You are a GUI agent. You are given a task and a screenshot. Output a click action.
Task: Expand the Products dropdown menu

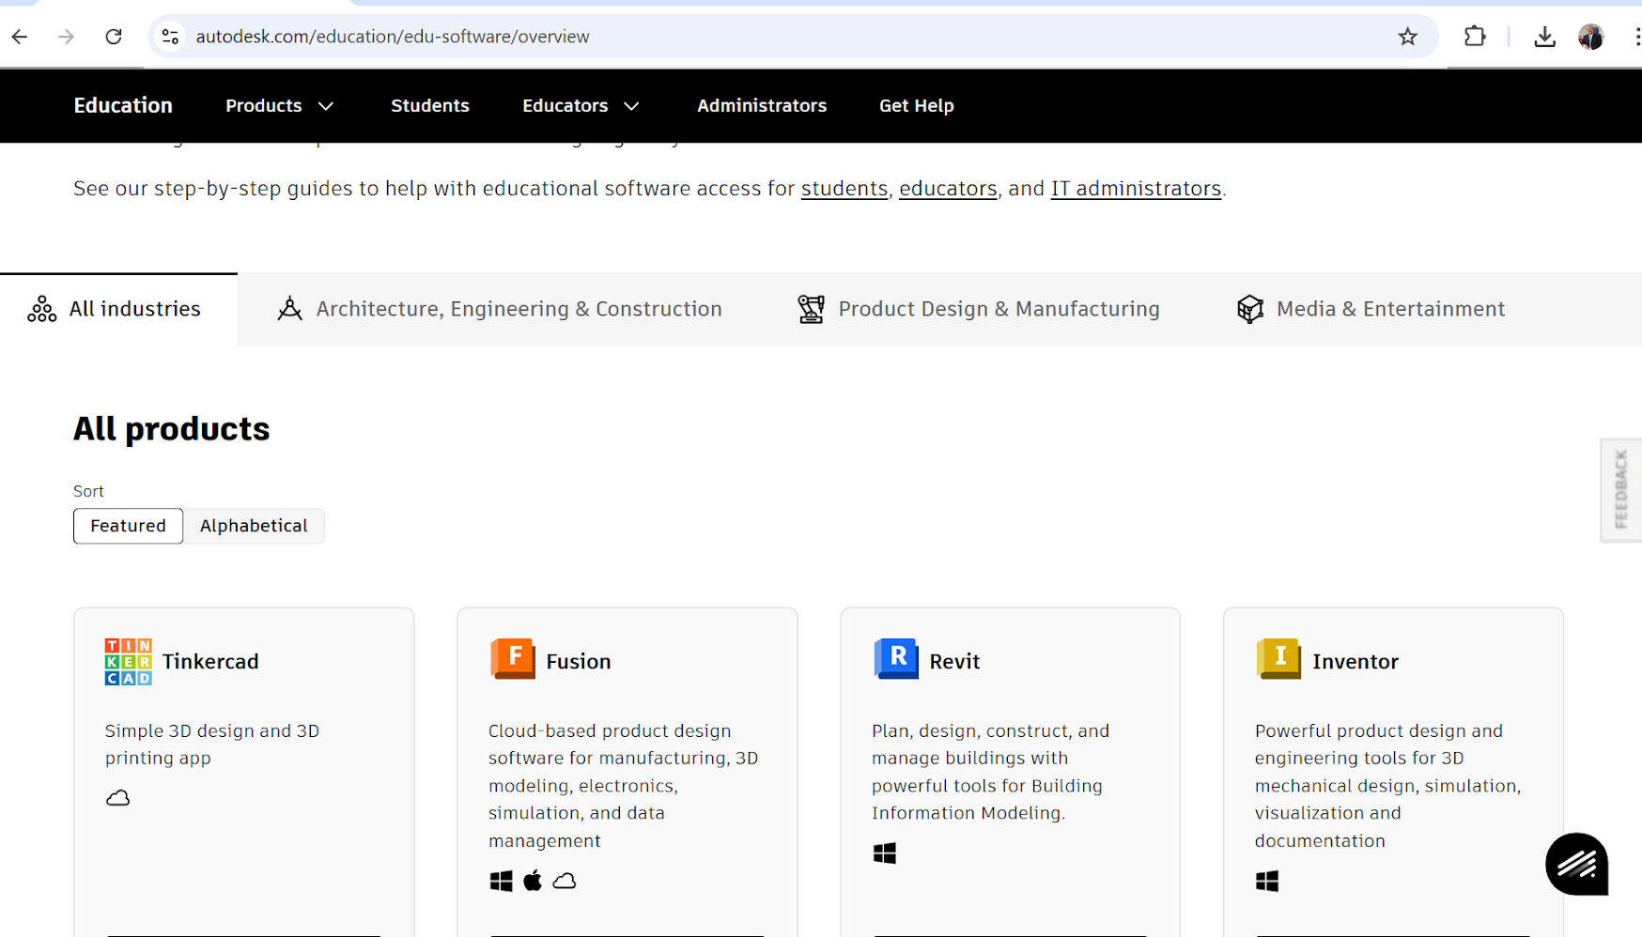(x=279, y=106)
